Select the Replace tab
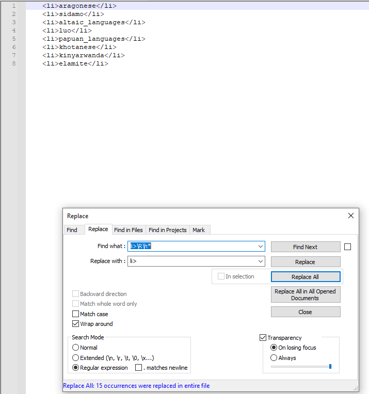This screenshot has width=369, height=394. coord(98,229)
